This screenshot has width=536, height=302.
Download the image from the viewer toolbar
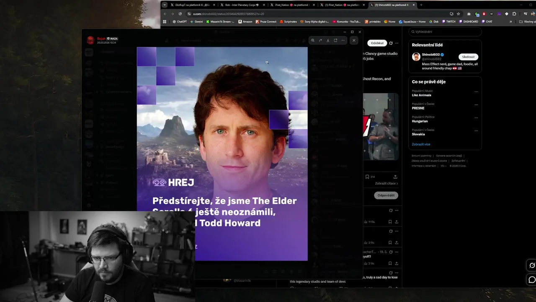coord(328,40)
